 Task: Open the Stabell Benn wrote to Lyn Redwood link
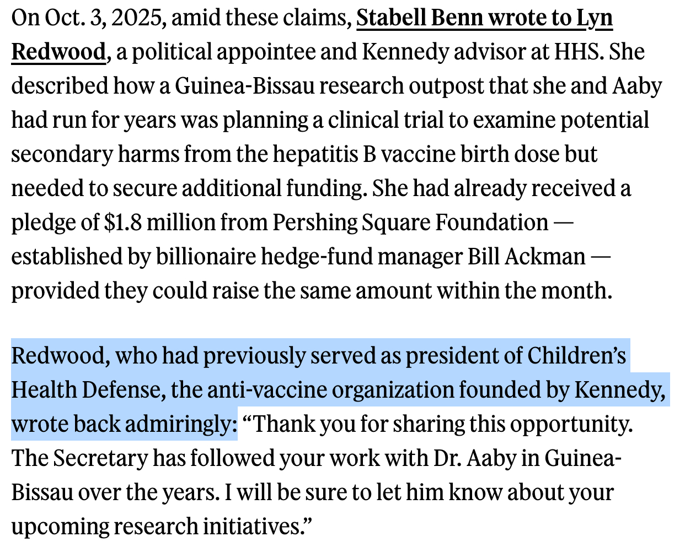(x=484, y=18)
